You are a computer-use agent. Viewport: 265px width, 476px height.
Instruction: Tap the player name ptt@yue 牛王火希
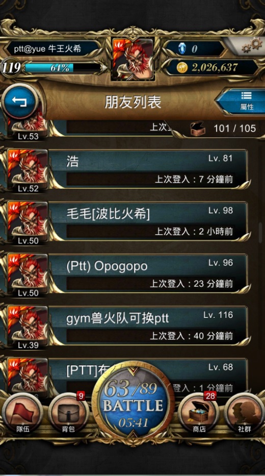point(47,48)
